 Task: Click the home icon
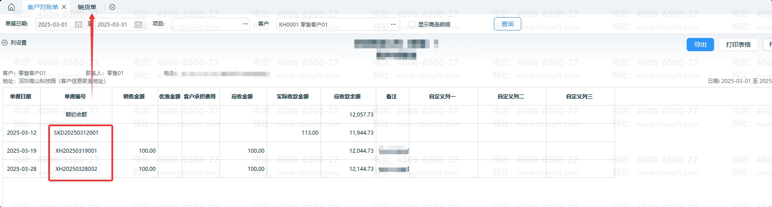point(11,7)
